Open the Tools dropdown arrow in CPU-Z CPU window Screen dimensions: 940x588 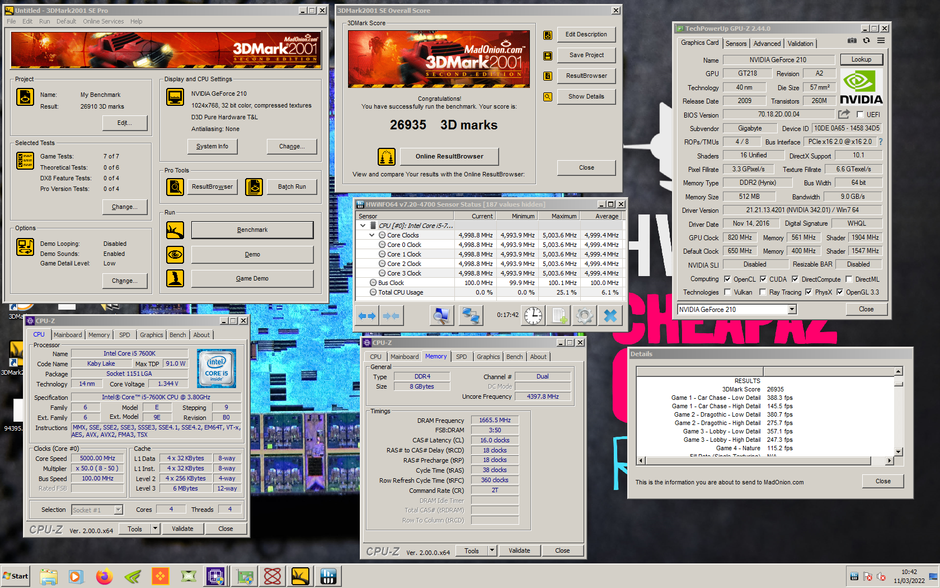(155, 529)
